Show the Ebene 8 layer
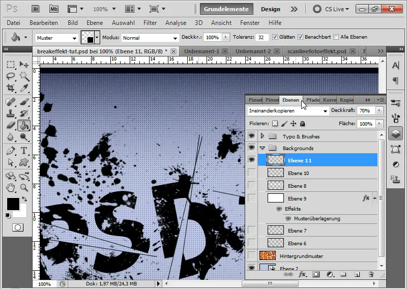The width and height of the screenshot is (407, 289). 251,185
